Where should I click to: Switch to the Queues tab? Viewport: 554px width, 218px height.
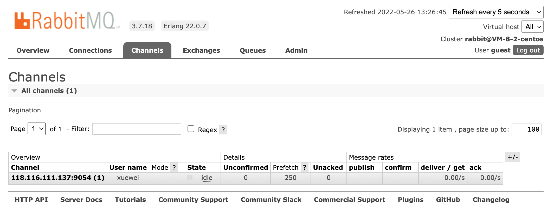tap(253, 50)
